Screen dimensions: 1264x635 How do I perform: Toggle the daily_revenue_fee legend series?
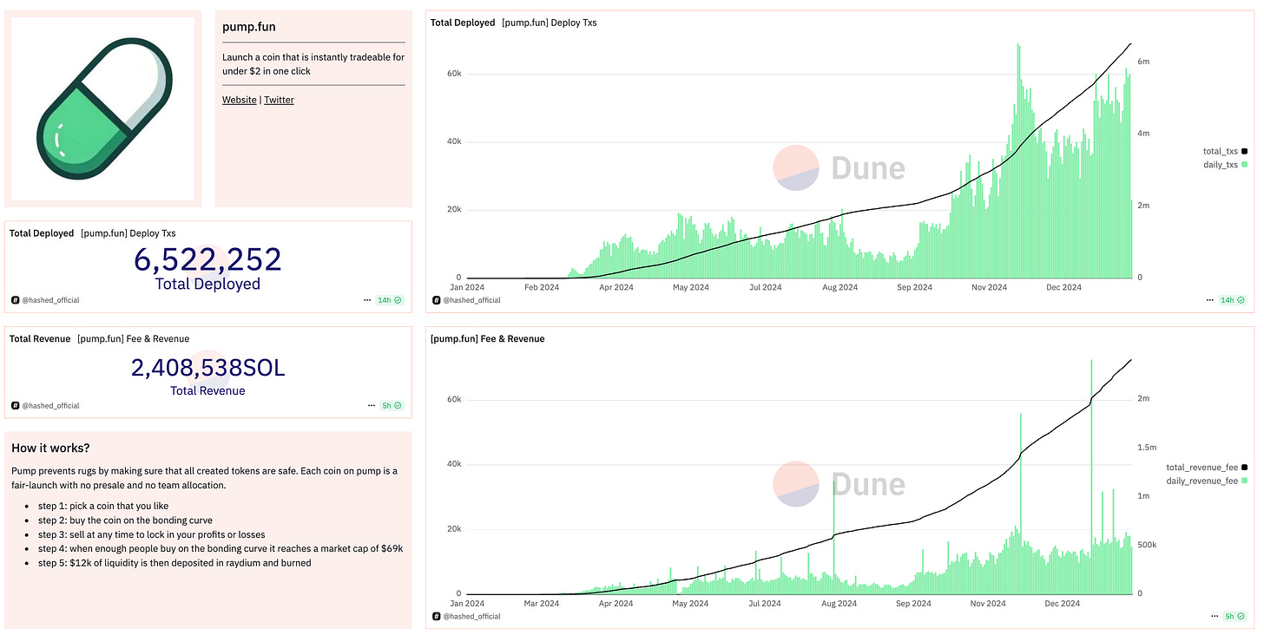(x=1208, y=481)
